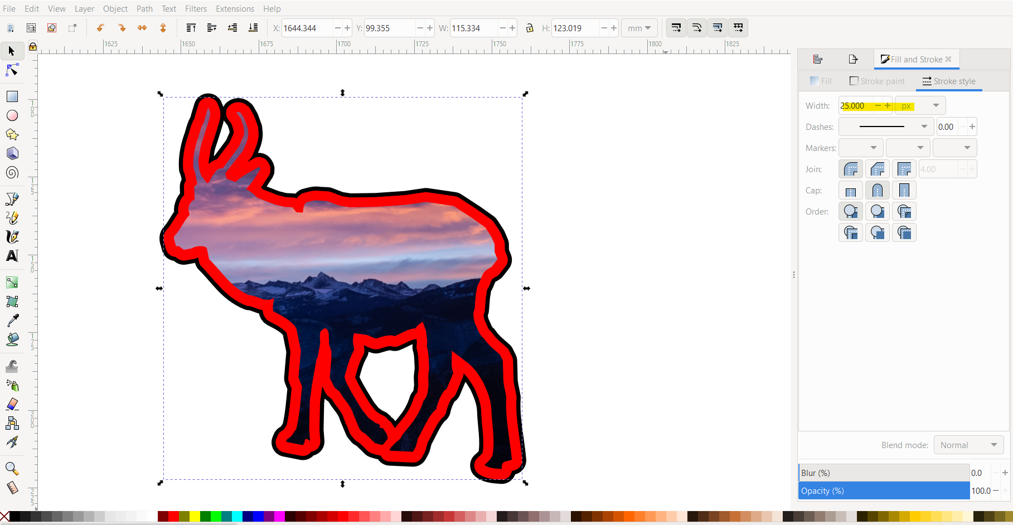Select the Butt cap style

[x=850, y=190]
